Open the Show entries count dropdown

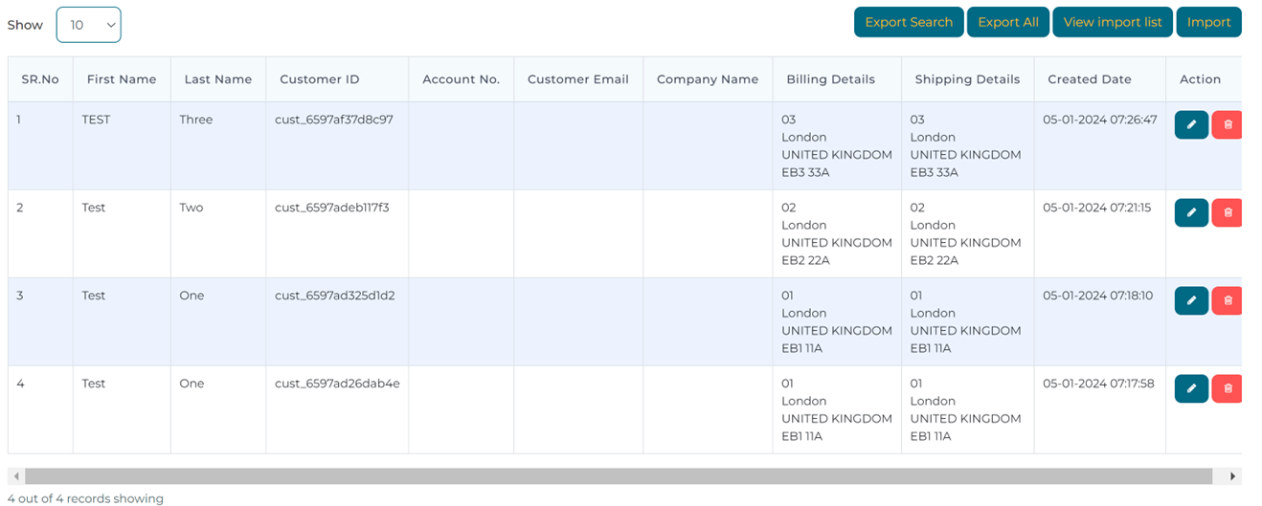pyautogui.click(x=88, y=25)
